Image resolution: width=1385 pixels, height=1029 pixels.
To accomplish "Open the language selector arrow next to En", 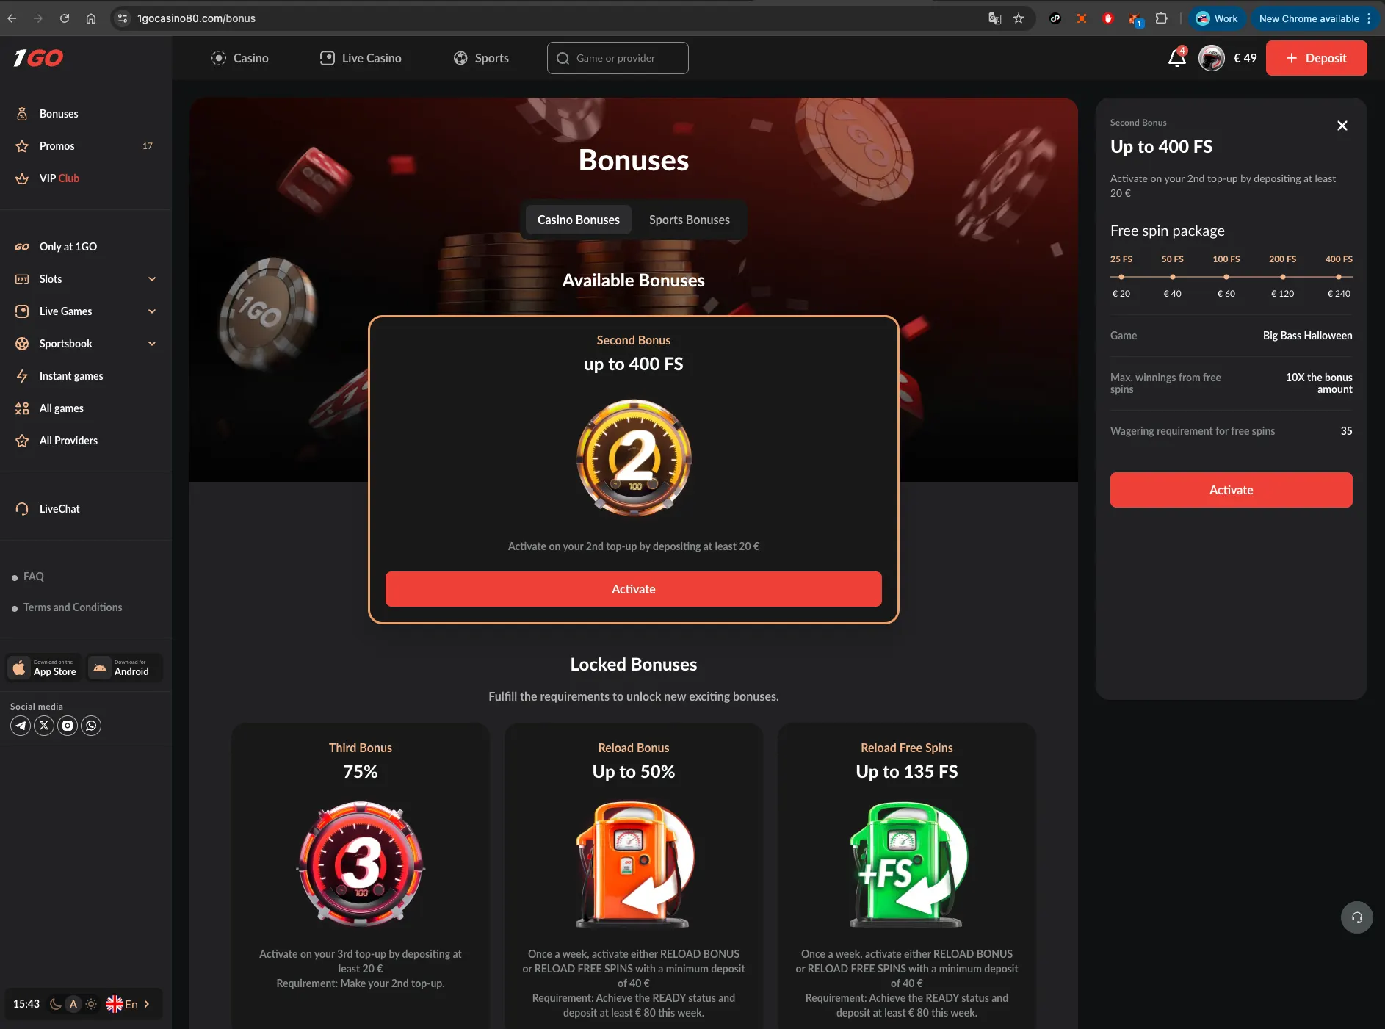I will tap(146, 1004).
